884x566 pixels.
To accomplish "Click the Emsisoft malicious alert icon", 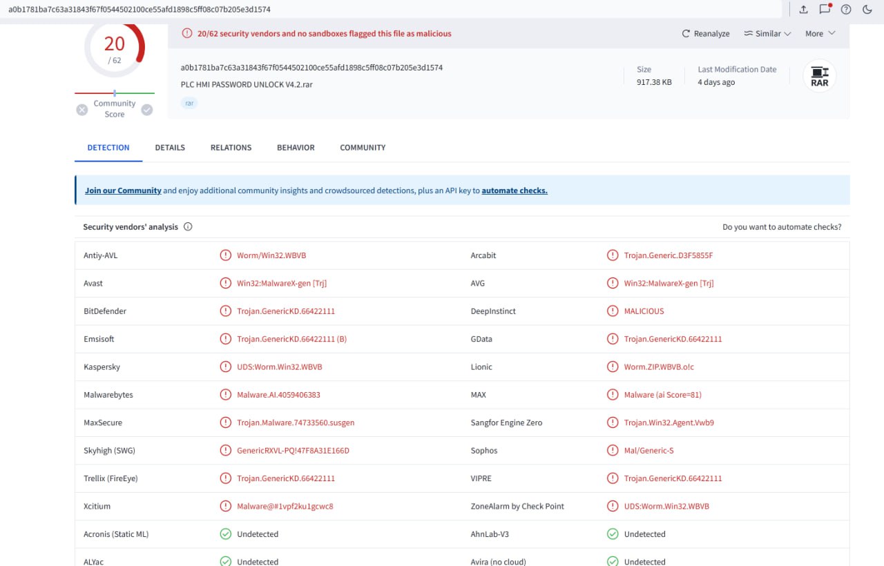I will tap(225, 339).
